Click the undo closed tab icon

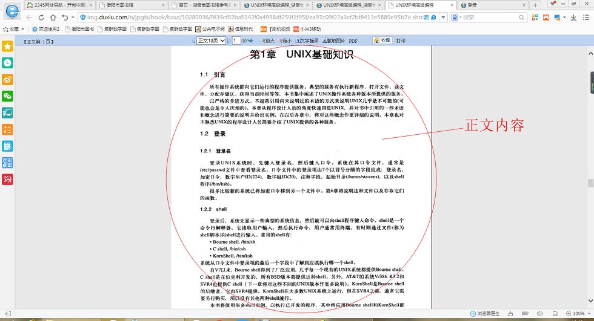tap(65, 18)
